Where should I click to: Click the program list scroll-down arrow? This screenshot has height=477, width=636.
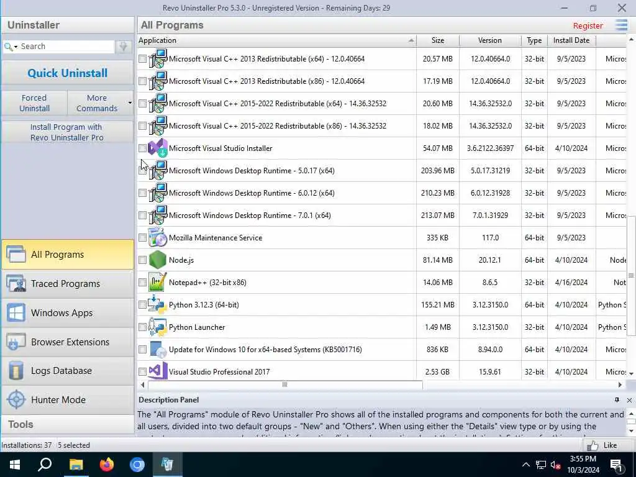click(x=631, y=373)
